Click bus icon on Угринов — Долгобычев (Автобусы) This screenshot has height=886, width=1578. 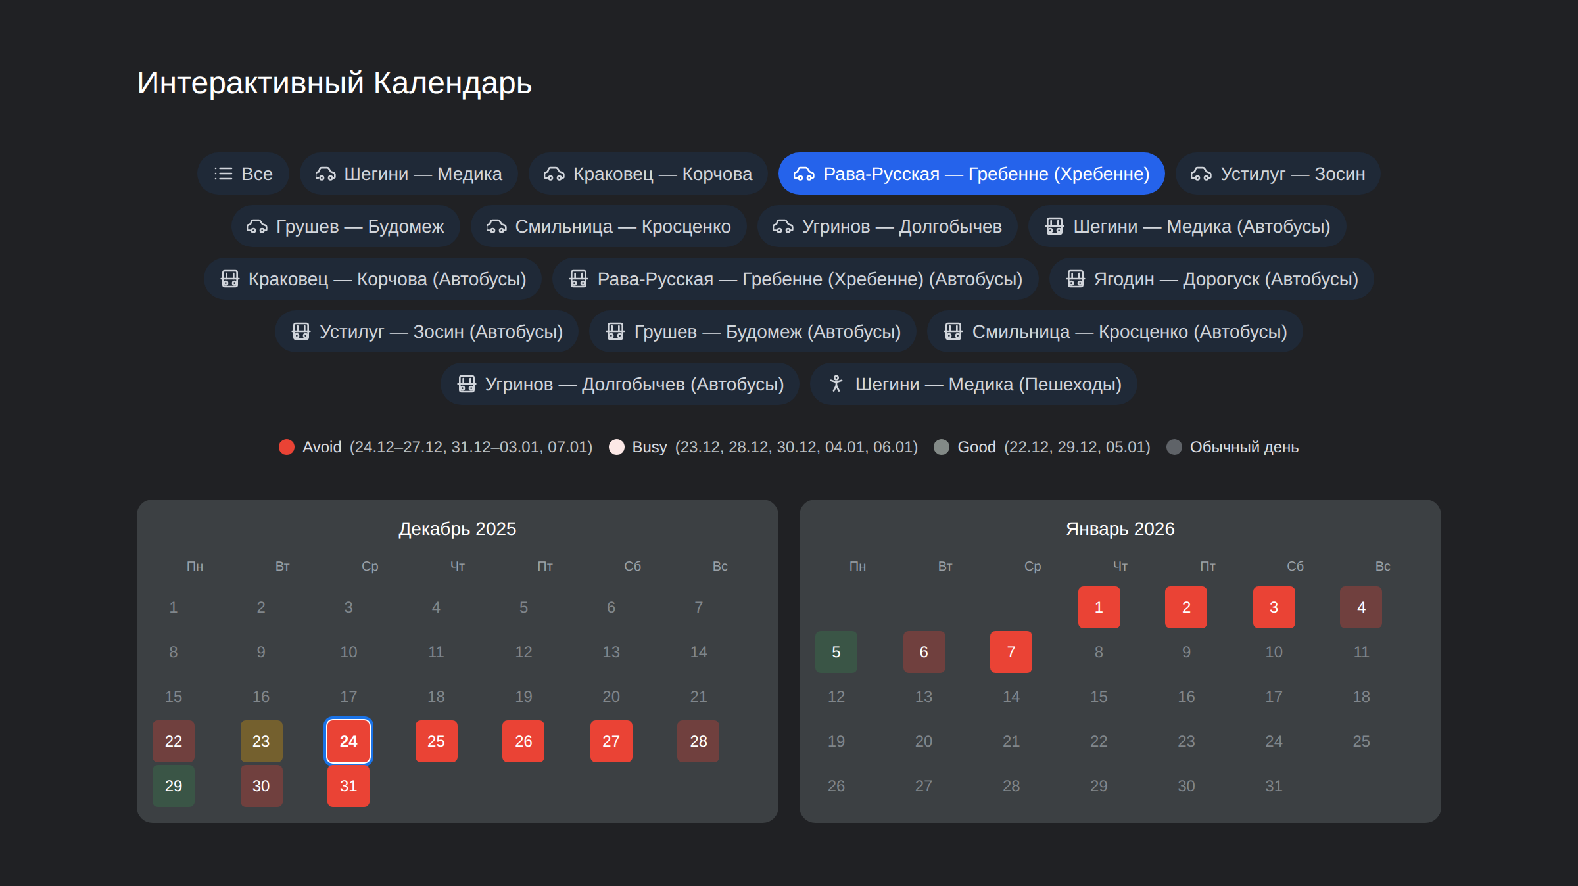pyautogui.click(x=466, y=384)
